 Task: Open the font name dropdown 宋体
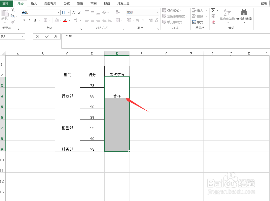[59, 13]
